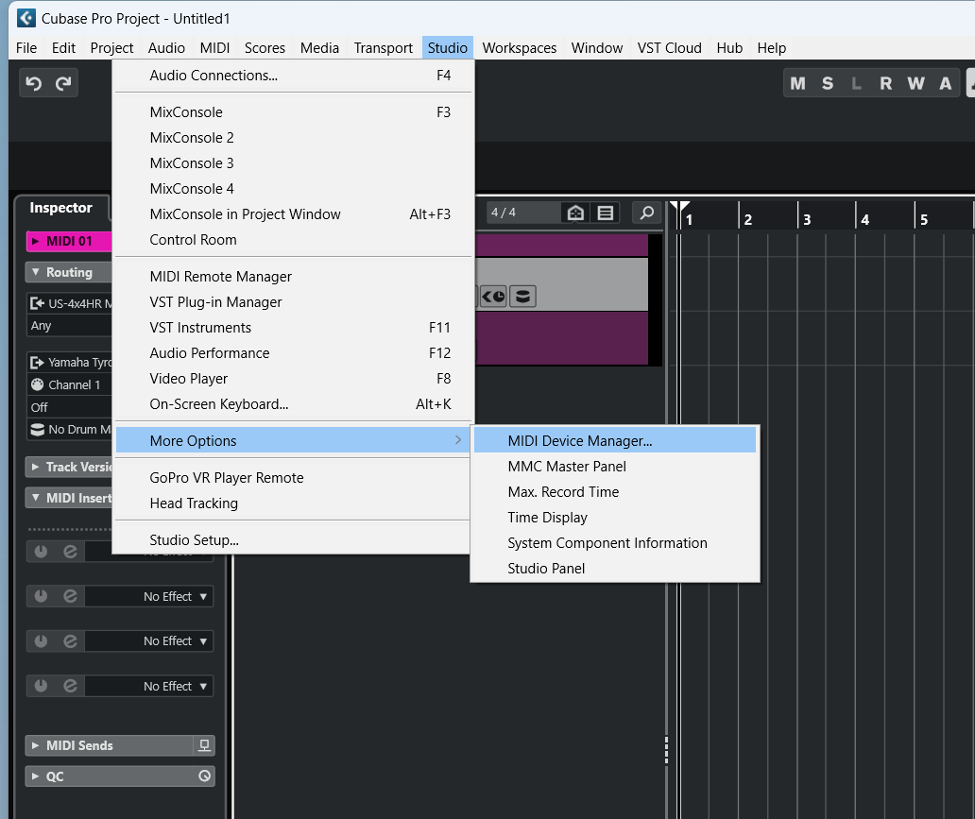Toggle the global Mute 'M' state button
Viewport: 975px width, 819px height.
point(798,83)
